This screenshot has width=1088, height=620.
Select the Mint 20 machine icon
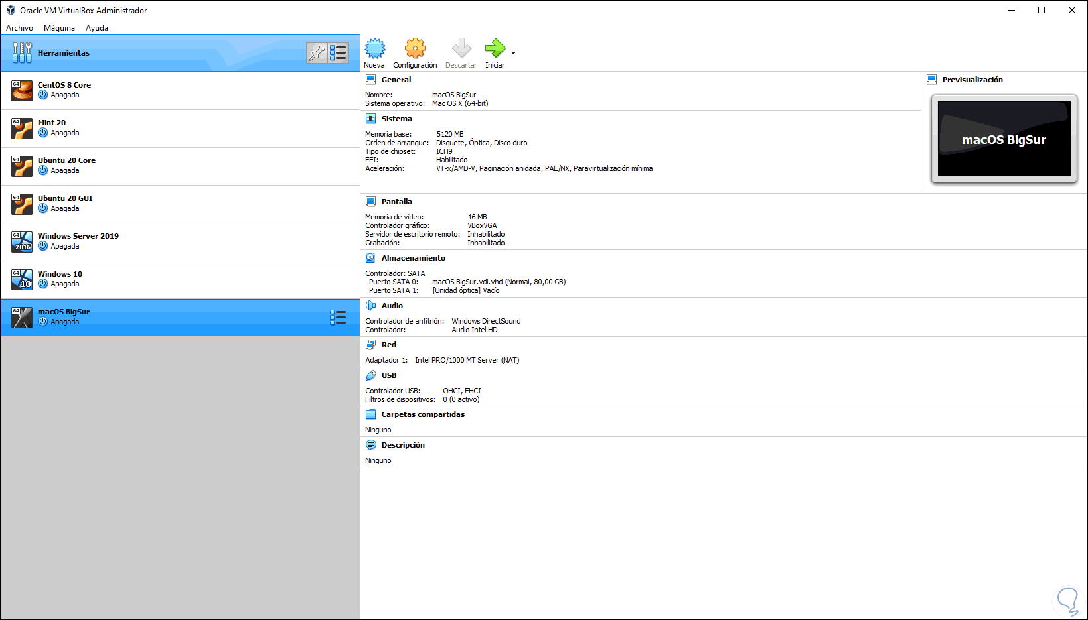pos(22,128)
